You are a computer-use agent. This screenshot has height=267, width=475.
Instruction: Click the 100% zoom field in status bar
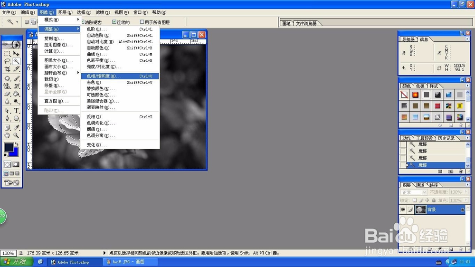[8, 253]
